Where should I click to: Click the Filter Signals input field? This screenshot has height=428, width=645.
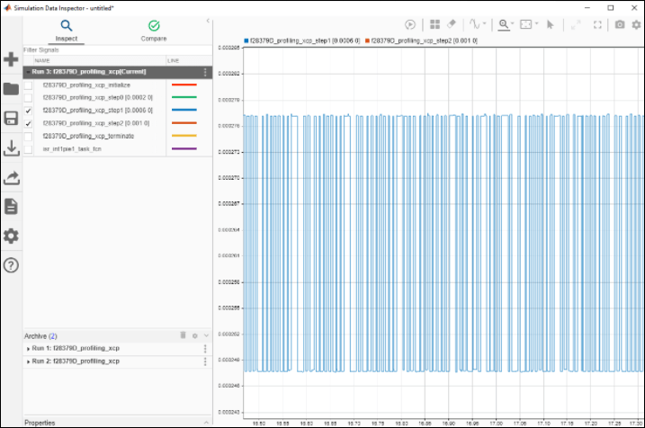(108, 50)
